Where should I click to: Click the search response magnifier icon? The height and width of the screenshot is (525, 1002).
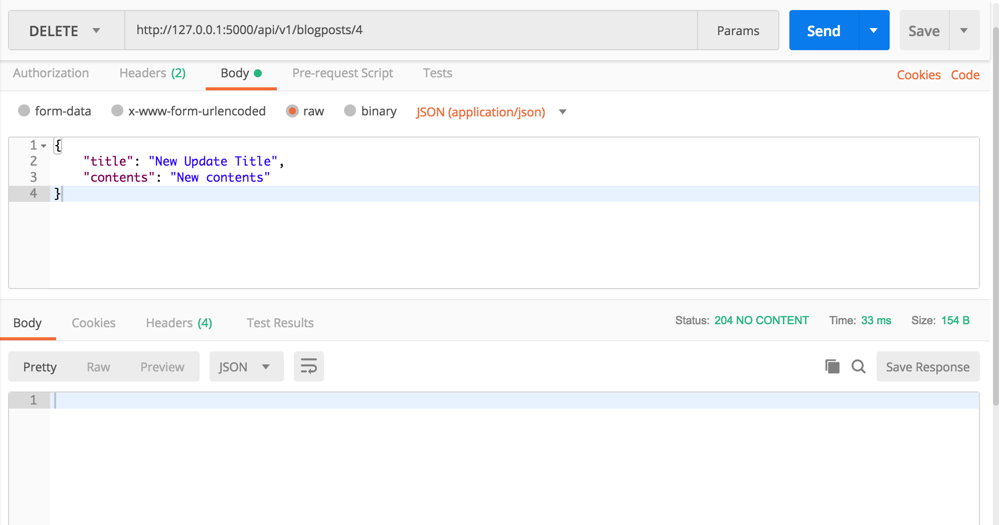point(858,367)
